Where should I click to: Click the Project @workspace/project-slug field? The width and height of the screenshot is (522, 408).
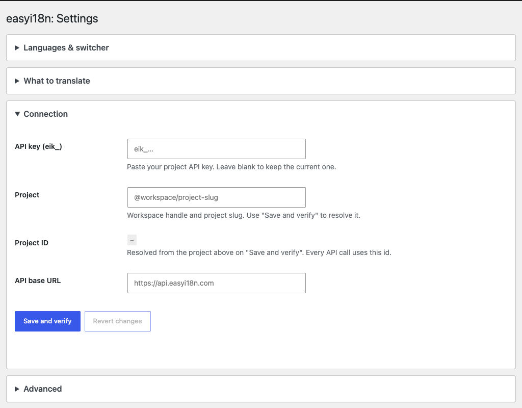216,197
